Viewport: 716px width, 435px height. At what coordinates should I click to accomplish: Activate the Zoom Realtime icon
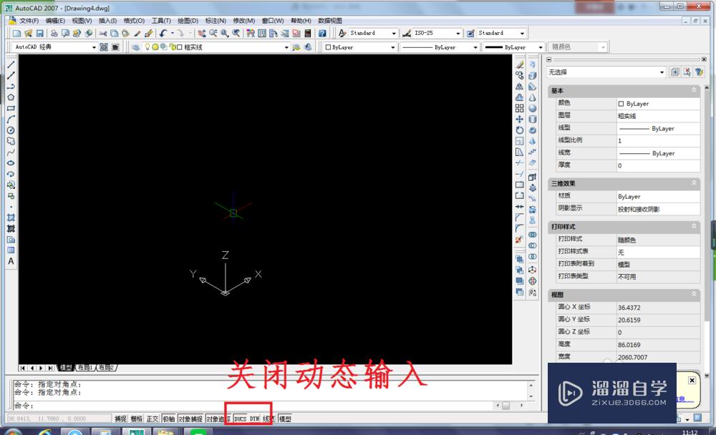(213, 32)
